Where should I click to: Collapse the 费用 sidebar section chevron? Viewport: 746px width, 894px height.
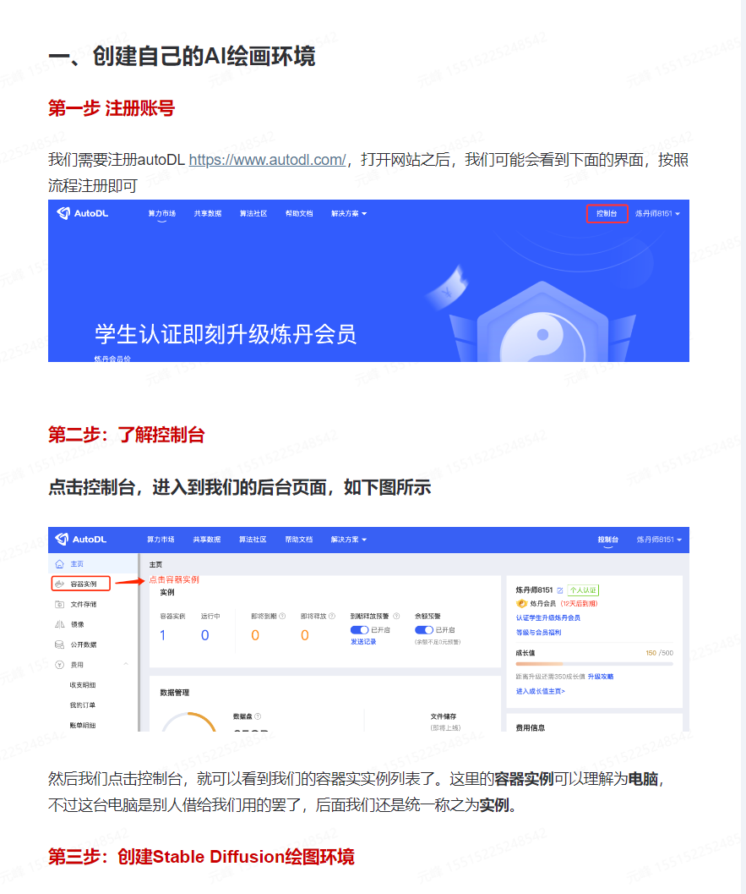126,664
